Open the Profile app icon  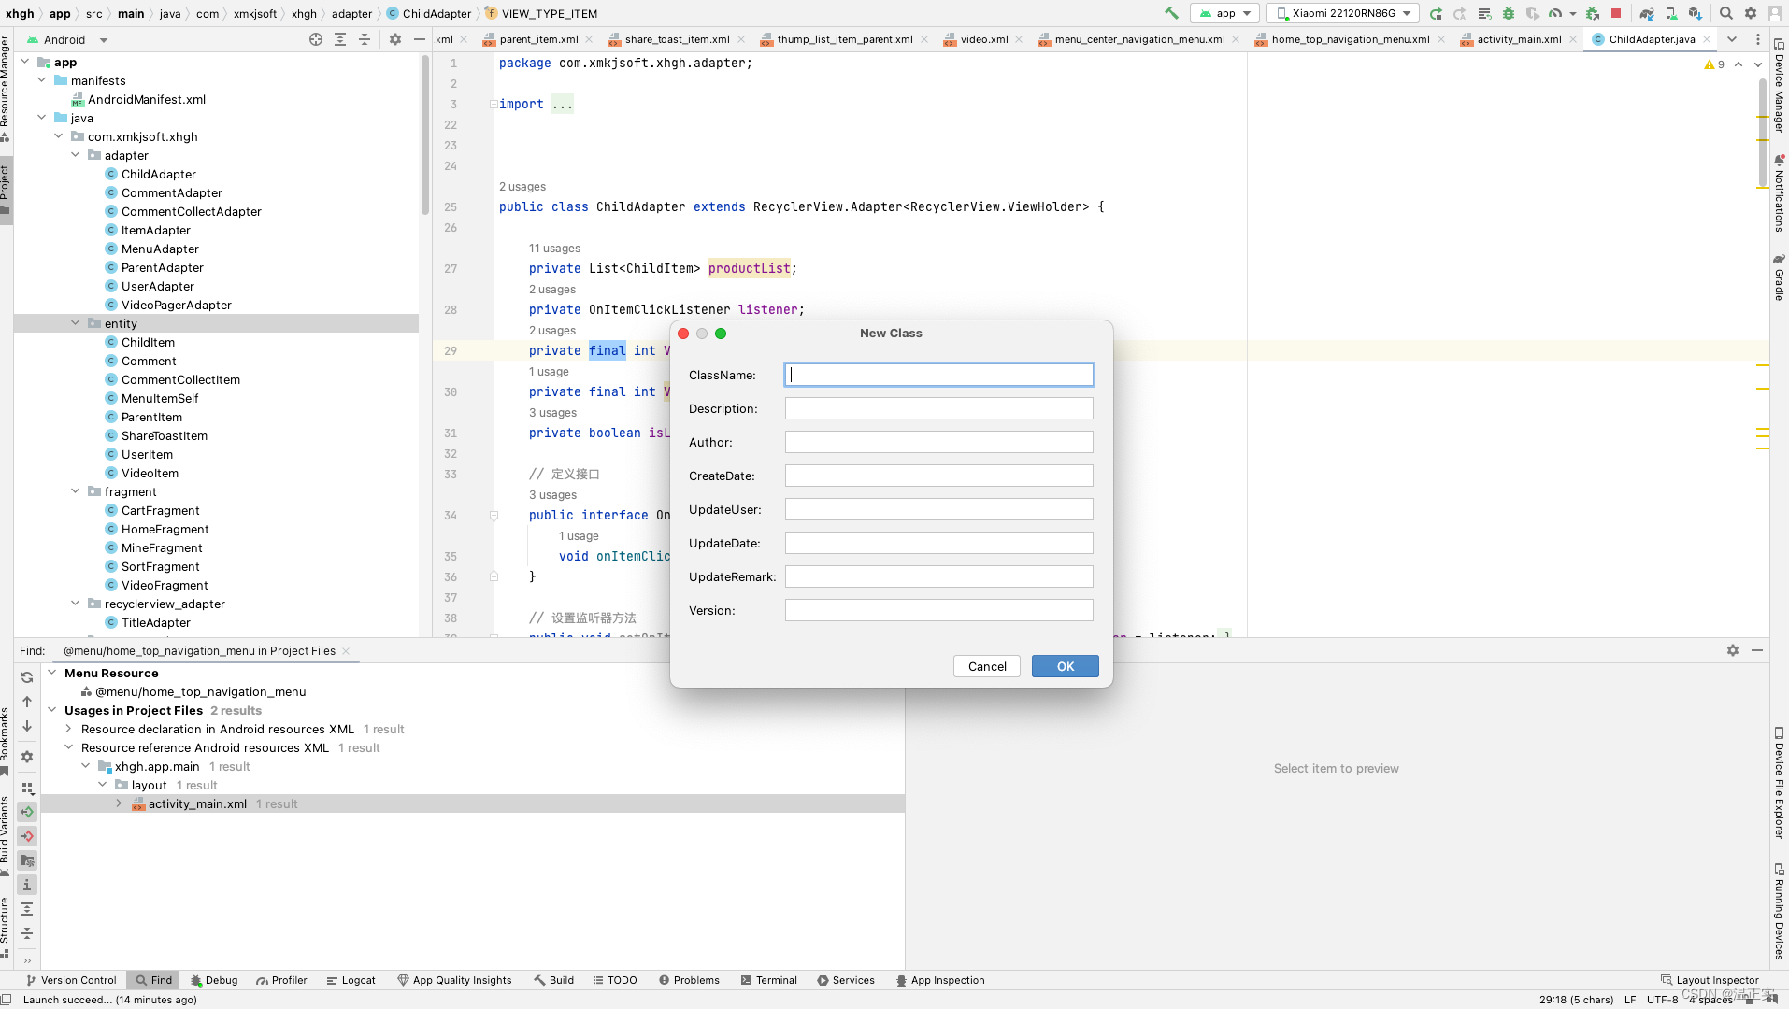coord(1555,13)
